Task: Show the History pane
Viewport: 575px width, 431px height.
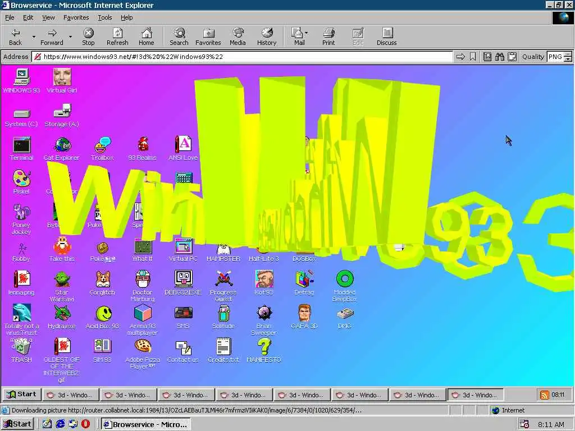Action: 267,36
